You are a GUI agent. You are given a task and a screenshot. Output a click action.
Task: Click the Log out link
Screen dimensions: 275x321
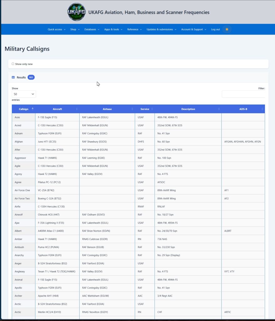click(x=215, y=29)
